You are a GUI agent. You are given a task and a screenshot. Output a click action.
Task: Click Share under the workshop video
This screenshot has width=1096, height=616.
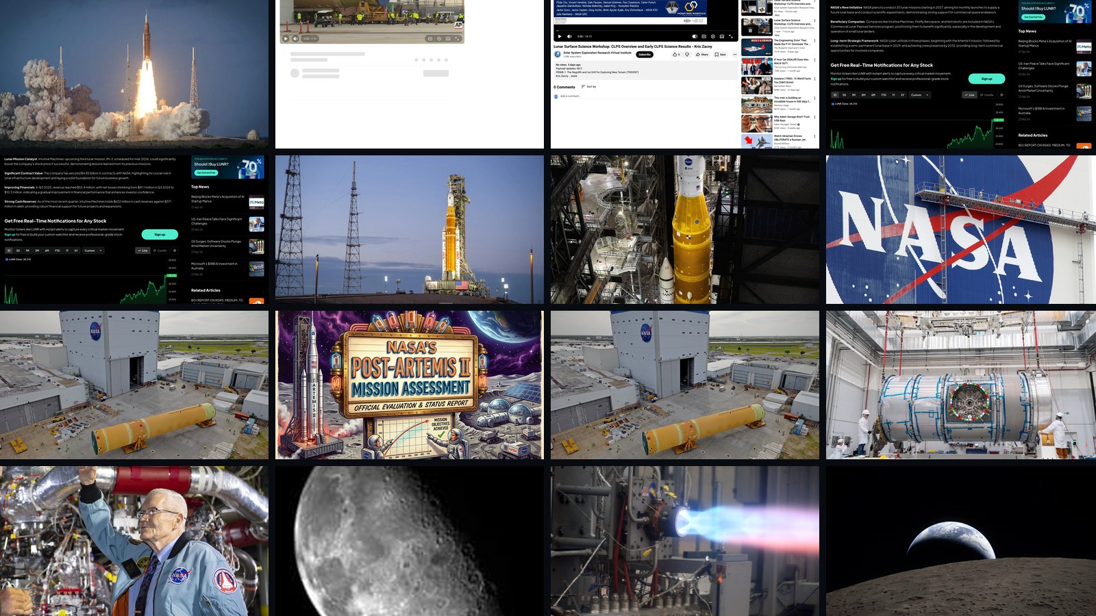[702, 54]
